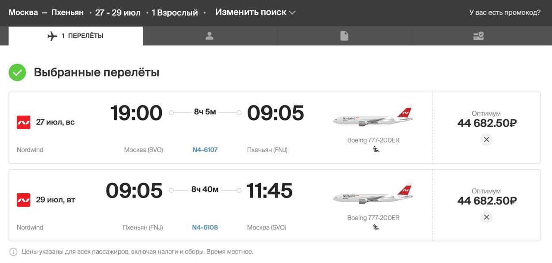Click the second flight's aircraft image

coord(373,194)
